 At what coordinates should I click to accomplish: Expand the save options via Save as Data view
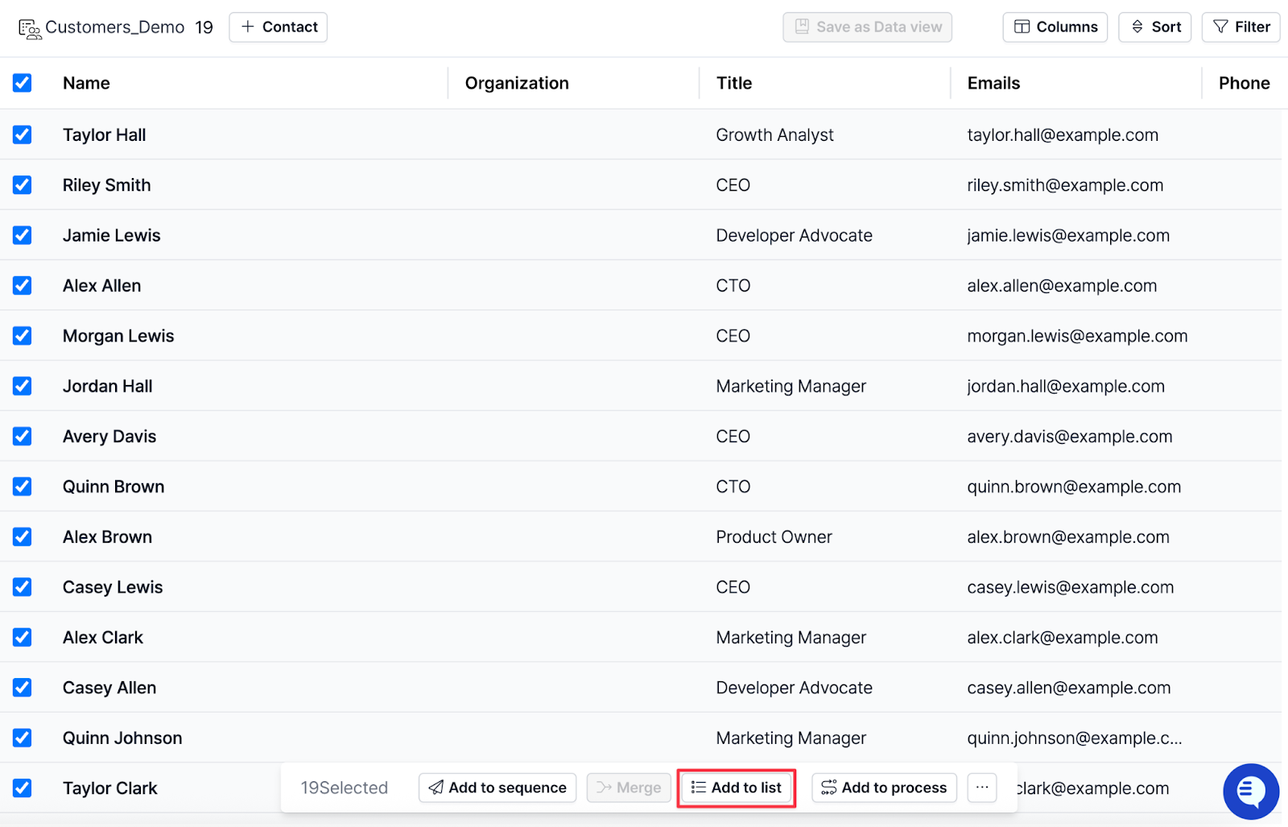click(867, 27)
